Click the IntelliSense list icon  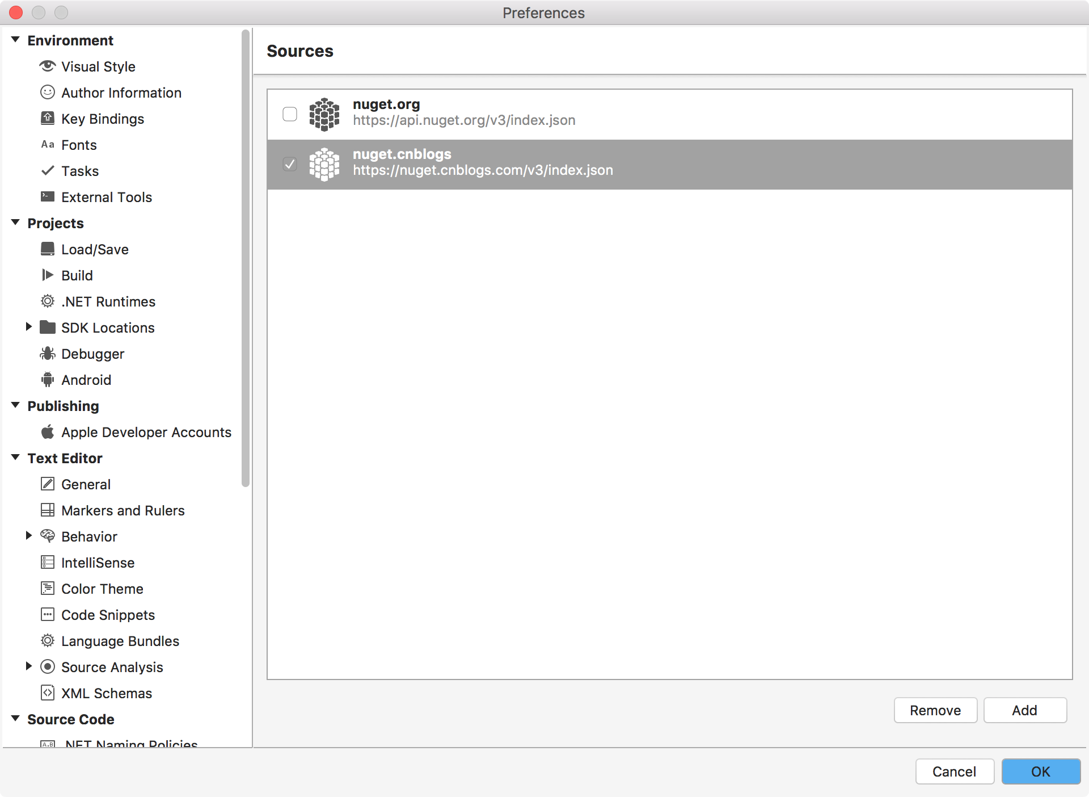(x=48, y=563)
